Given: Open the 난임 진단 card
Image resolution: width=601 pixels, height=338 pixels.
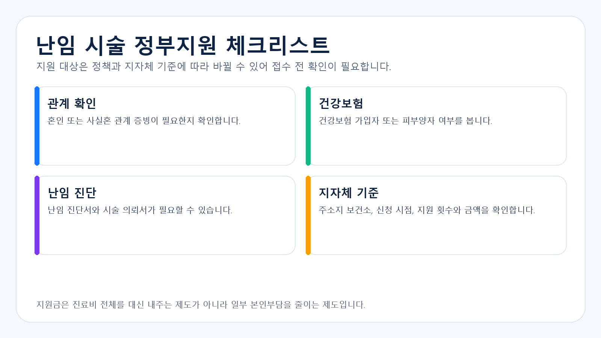Looking at the screenshot, I should pos(165,215).
